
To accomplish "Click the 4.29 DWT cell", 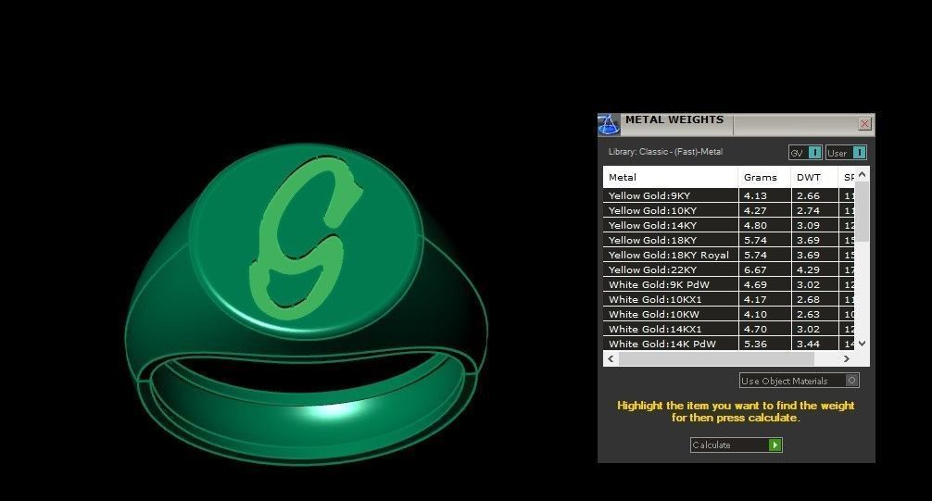I will click(x=814, y=269).
